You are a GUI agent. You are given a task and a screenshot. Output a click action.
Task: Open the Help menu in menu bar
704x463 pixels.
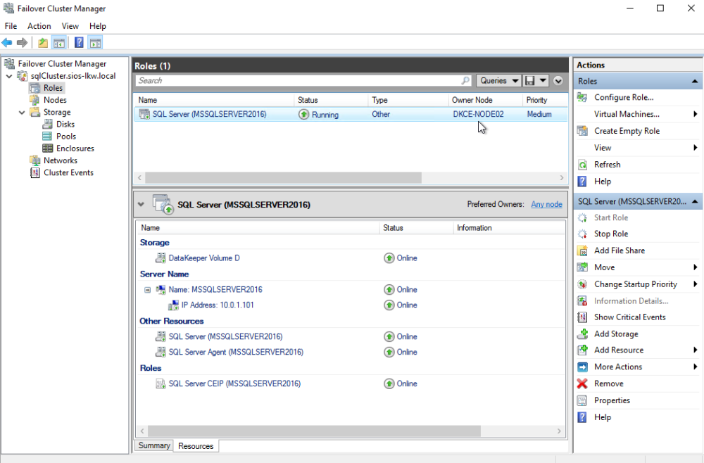(97, 26)
